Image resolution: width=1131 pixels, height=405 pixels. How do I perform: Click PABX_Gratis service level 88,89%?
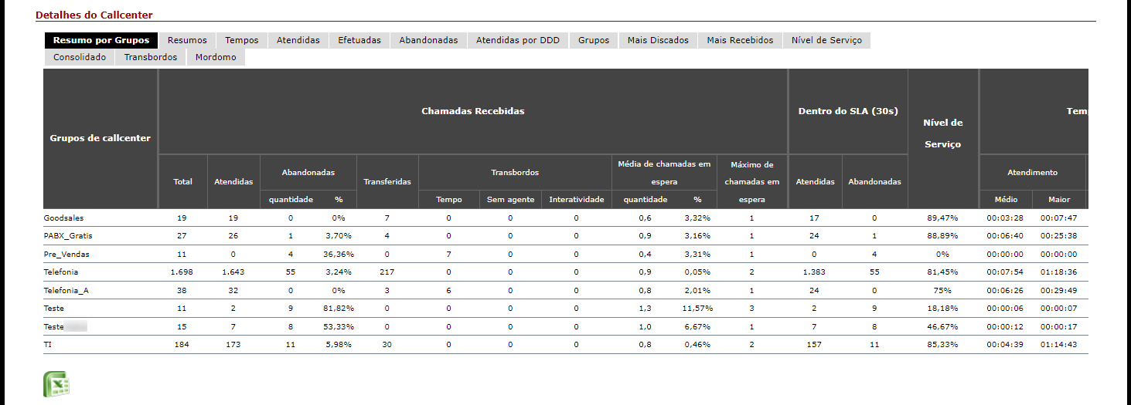(x=943, y=236)
